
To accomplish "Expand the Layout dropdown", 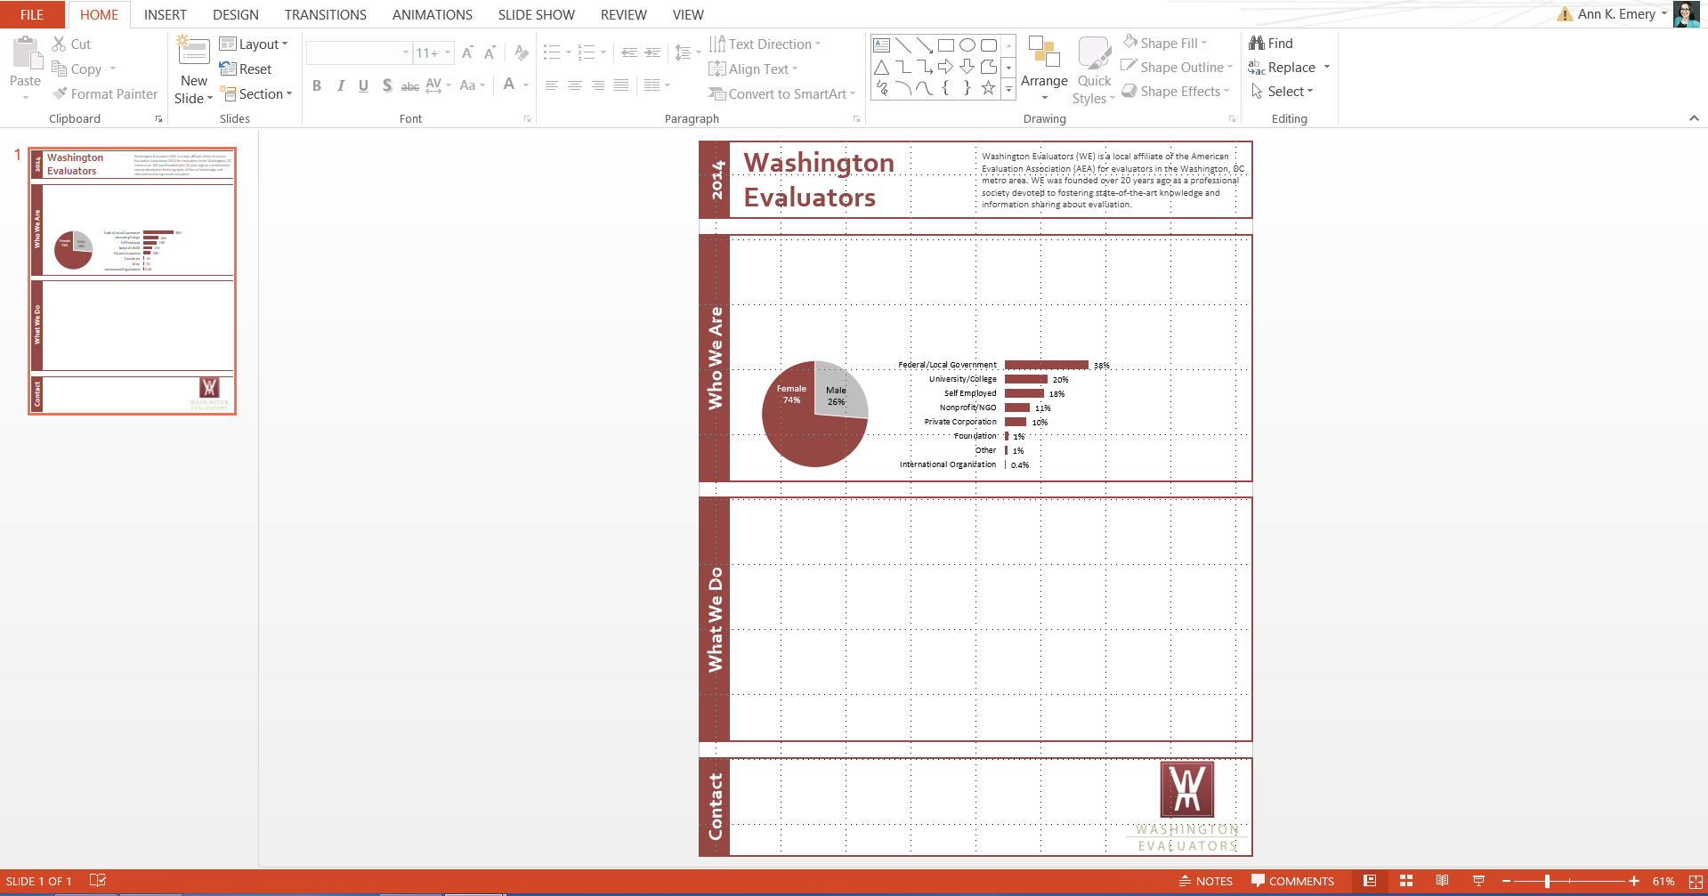I will pos(255,44).
